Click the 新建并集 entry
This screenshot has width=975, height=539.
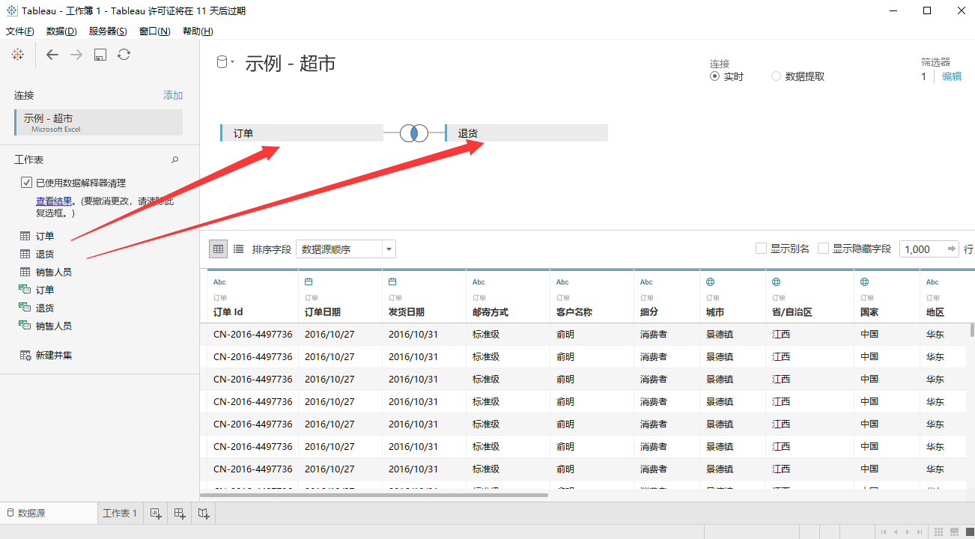point(54,356)
